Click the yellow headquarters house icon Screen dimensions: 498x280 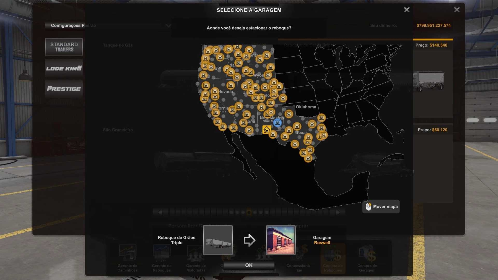pos(266,129)
